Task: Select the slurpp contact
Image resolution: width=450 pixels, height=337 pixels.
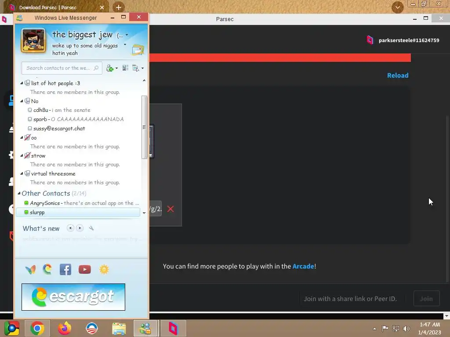Action: pyautogui.click(x=78, y=212)
